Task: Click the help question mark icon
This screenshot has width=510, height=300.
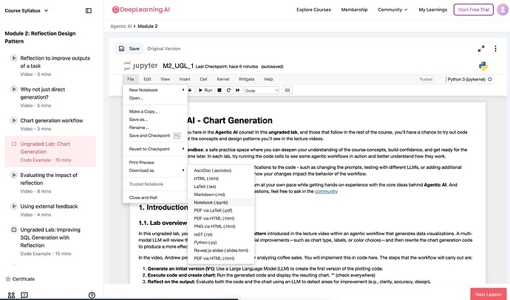Action: tap(92, 295)
